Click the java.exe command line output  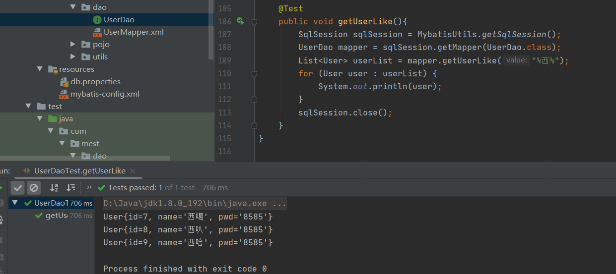(195, 203)
